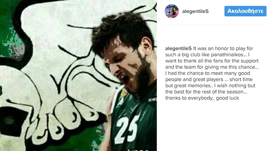Image resolution: width=269 pixels, height=151 pixels.
Task: Click the 'short time' caption line
Action: pyautogui.click(x=209, y=80)
